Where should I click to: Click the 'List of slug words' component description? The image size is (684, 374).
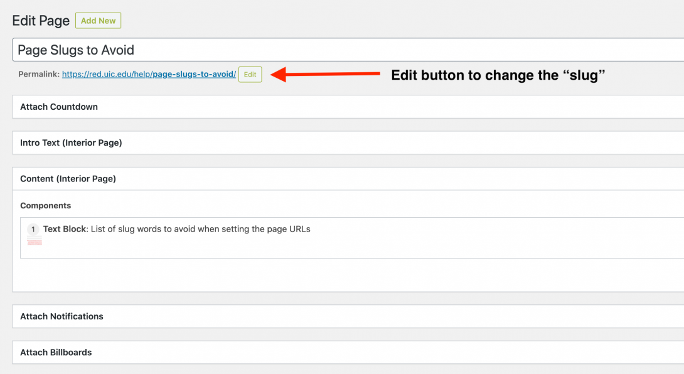pyautogui.click(x=201, y=229)
